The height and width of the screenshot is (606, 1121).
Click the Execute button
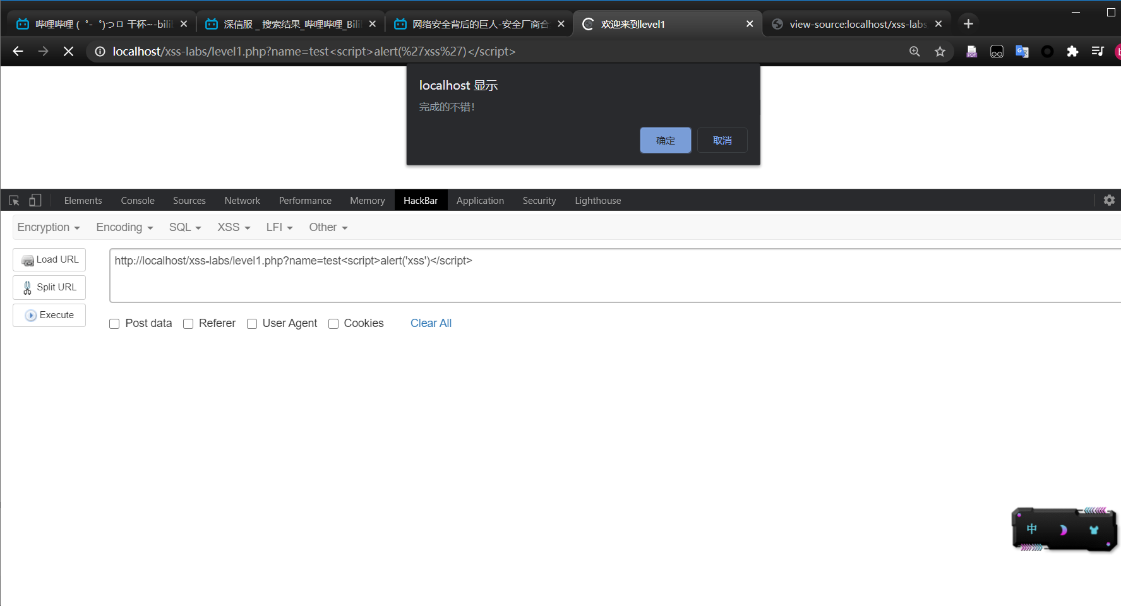coord(49,315)
